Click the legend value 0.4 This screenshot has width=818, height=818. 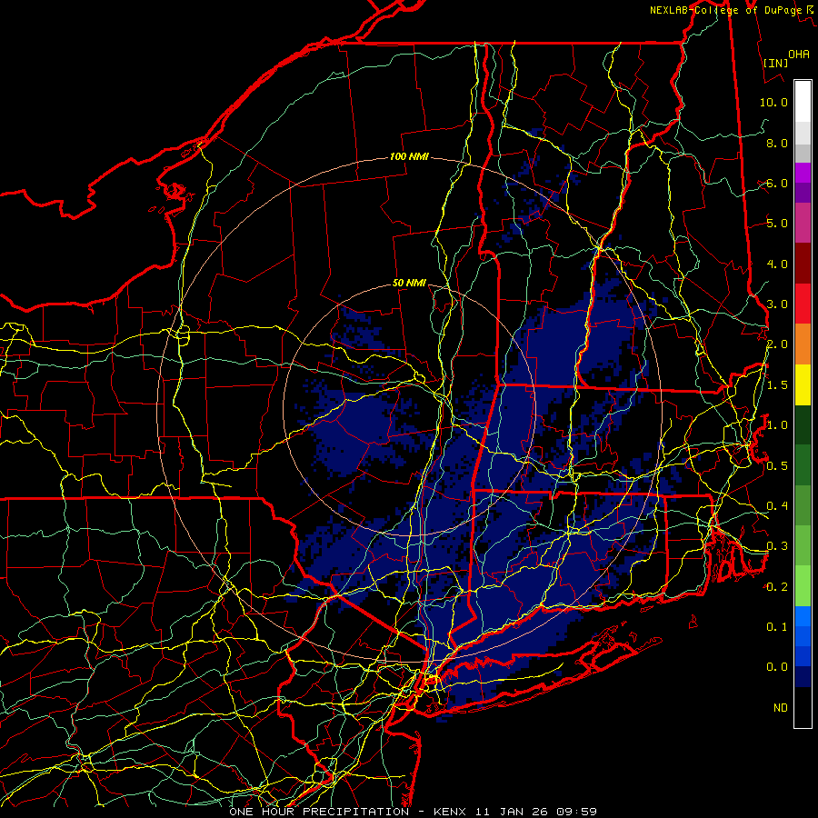[777, 505]
